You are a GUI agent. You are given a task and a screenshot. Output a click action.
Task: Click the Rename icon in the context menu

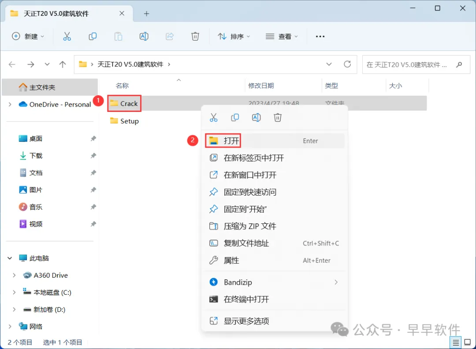(x=256, y=118)
